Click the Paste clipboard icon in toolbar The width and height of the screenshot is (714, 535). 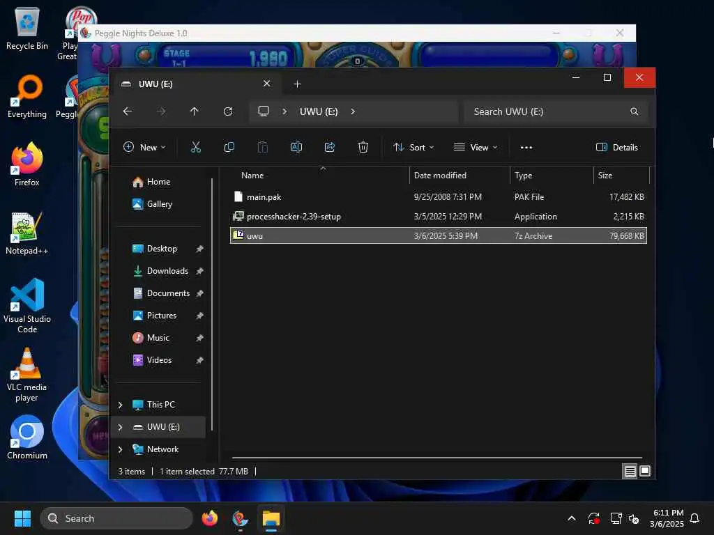click(x=263, y=147)
